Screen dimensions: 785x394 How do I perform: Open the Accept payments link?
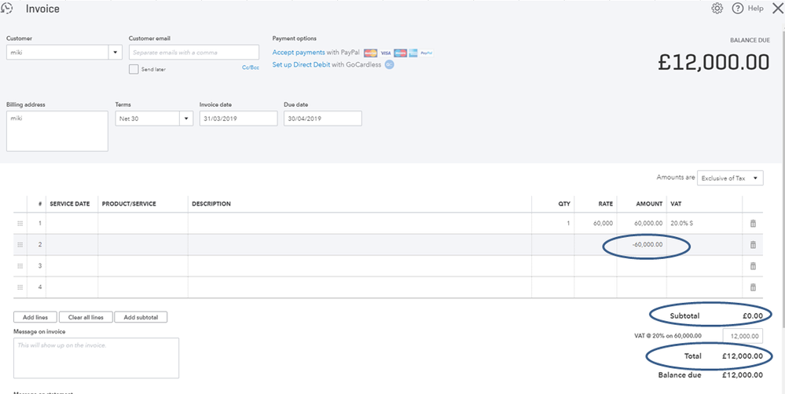point(299,53)
